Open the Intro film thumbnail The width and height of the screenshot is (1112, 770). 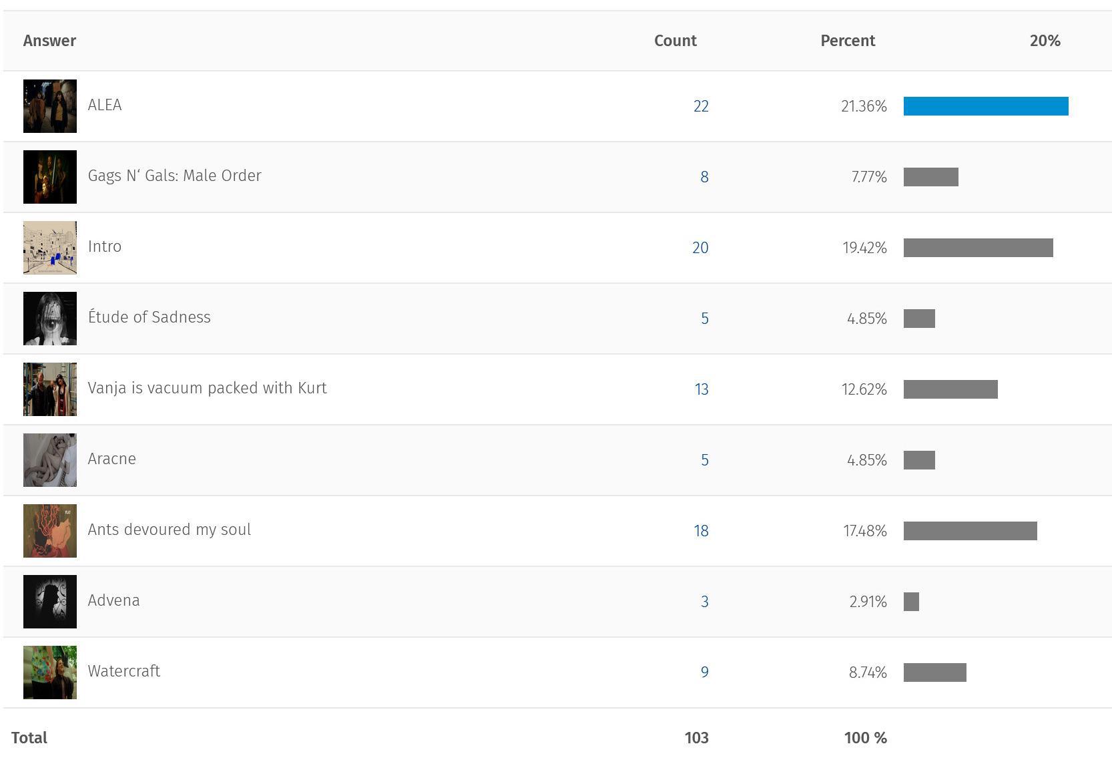tap(50, 248)
